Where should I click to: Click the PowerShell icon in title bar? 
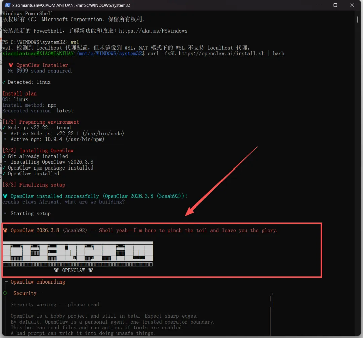[x=7, y=5]
